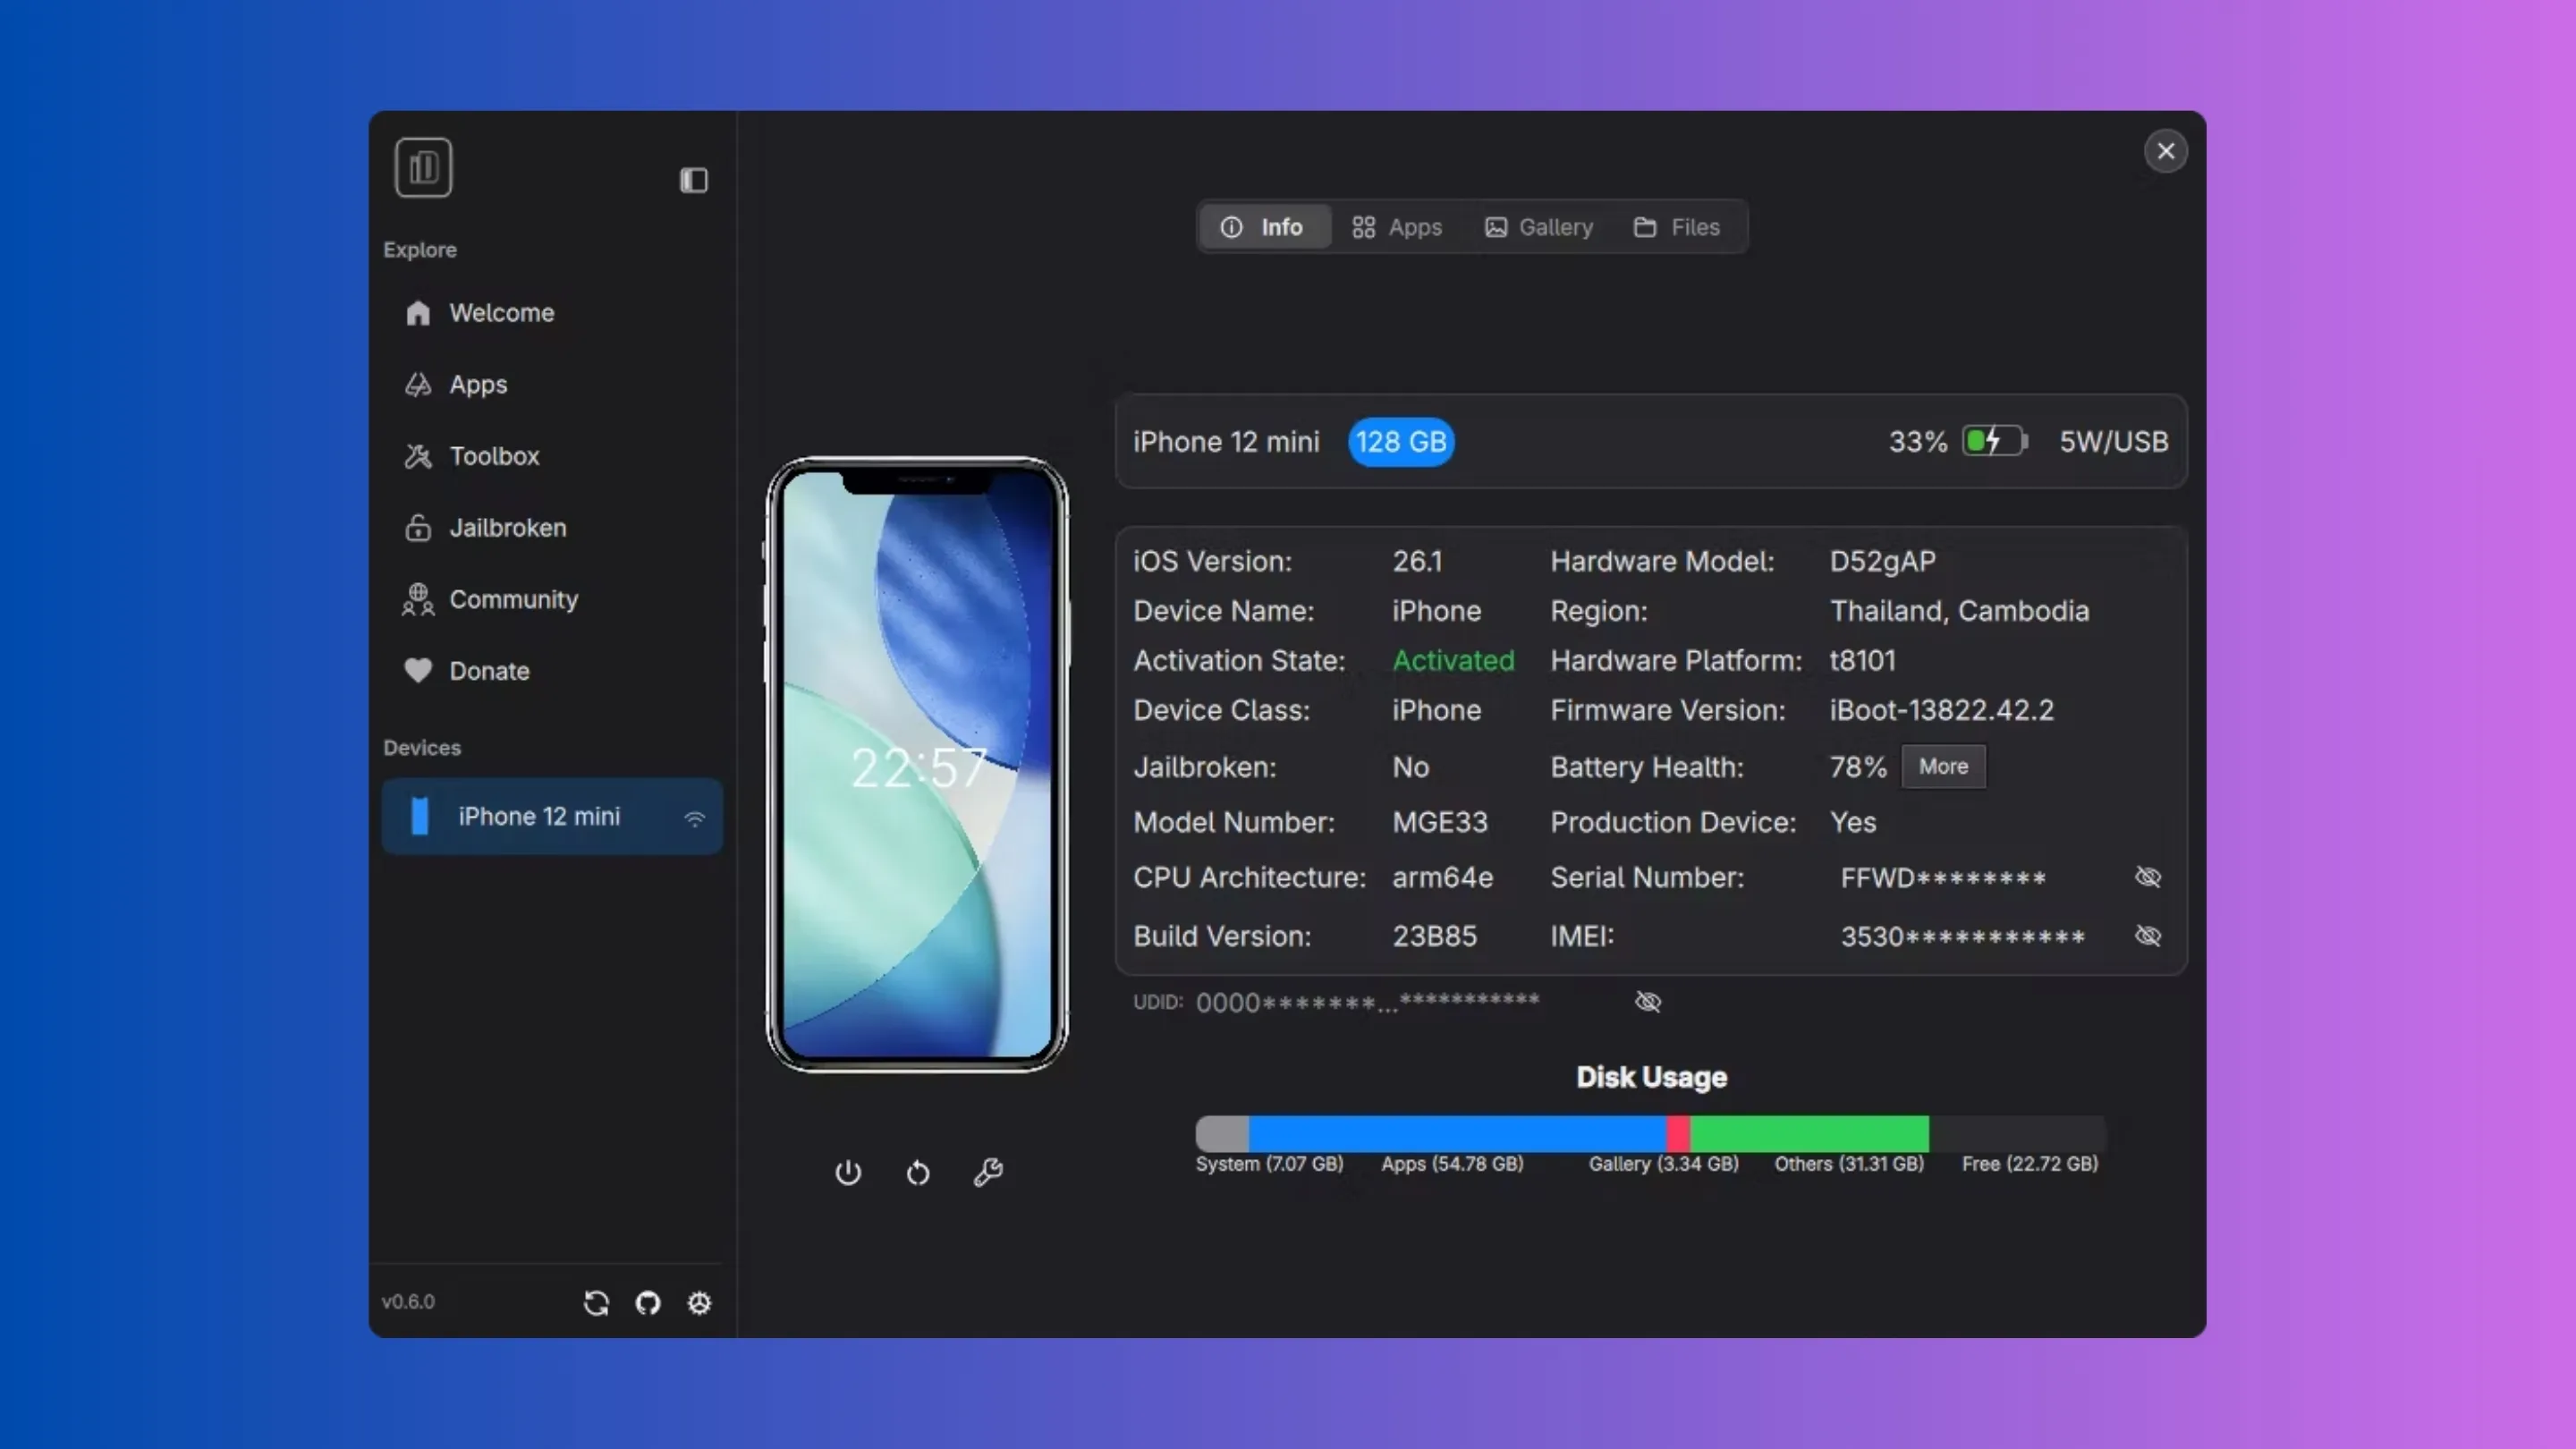This screenshot has width=2576, height=1449.
Task: Switch to the Apps tab at top
Action: [1397, 227]
